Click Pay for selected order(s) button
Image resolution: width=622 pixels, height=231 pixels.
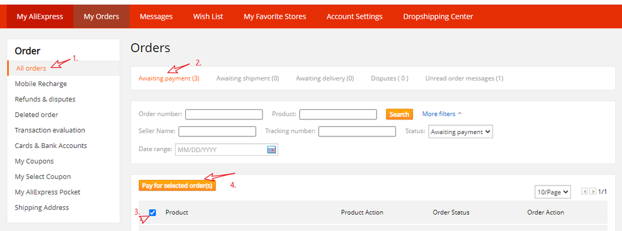point(177,186)
